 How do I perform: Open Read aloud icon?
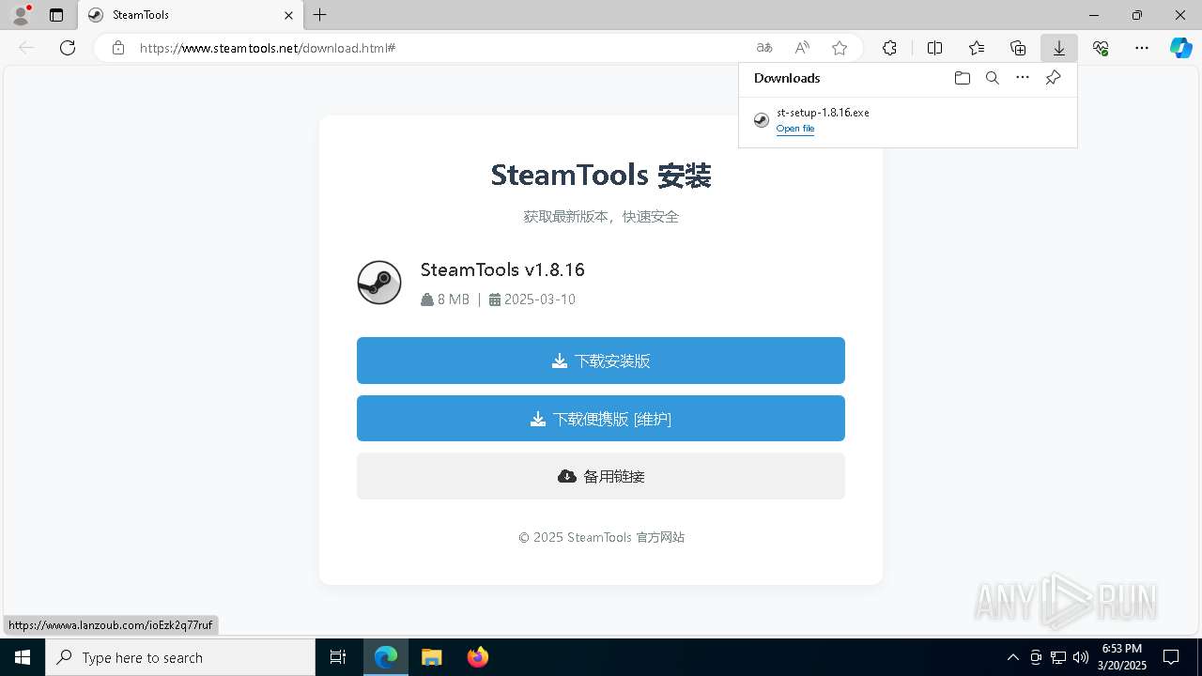point(802,48)
